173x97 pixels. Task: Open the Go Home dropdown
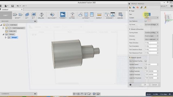coord(151,25)
